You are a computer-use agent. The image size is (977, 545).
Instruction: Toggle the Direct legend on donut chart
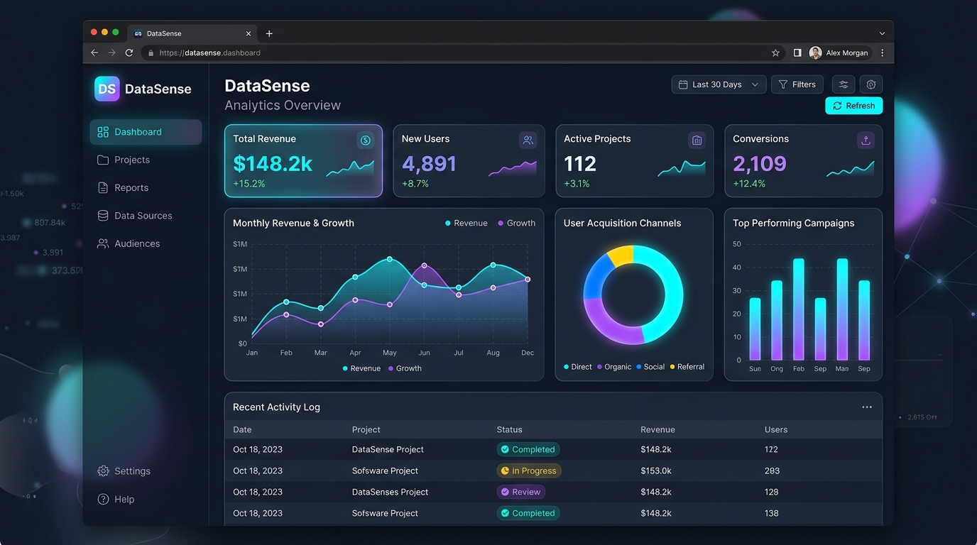[578, 367]
